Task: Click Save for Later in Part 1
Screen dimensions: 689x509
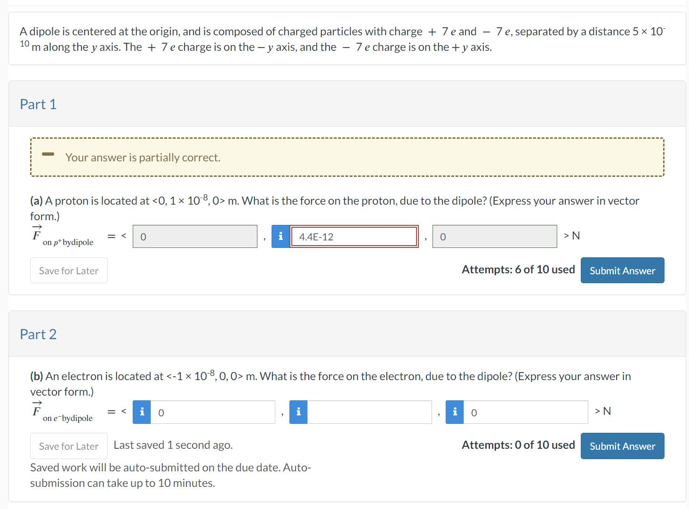Action: [68, 270]
